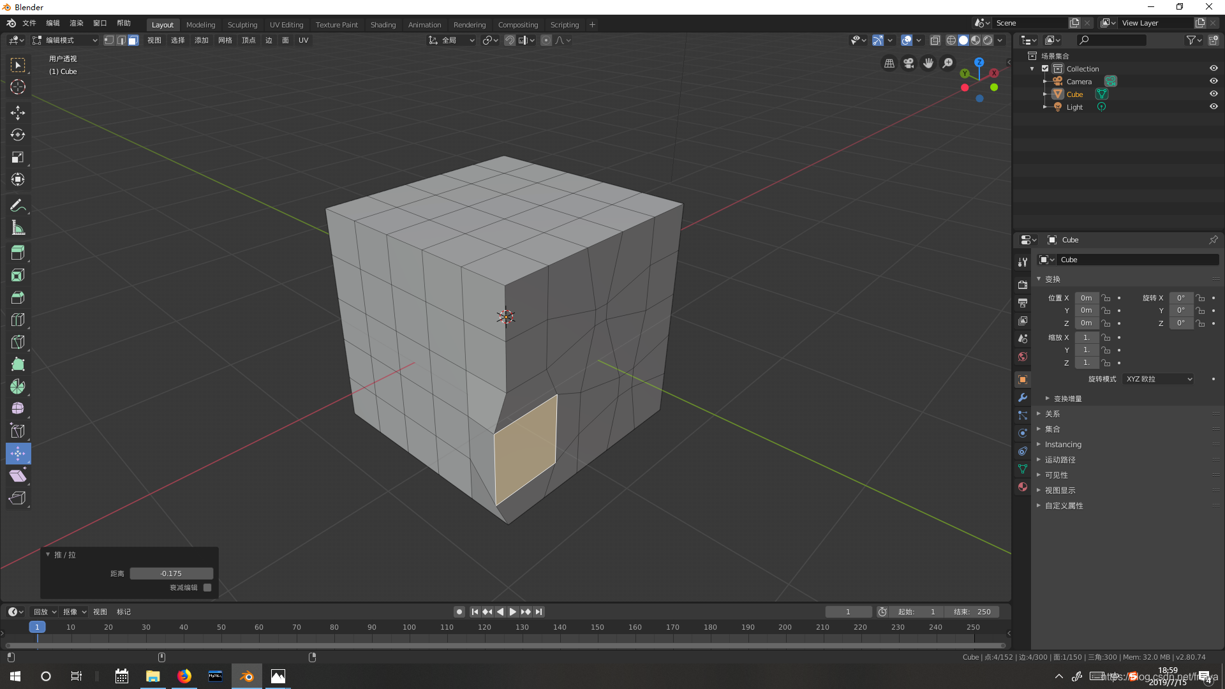Click the distance value field -0.175

171,574
